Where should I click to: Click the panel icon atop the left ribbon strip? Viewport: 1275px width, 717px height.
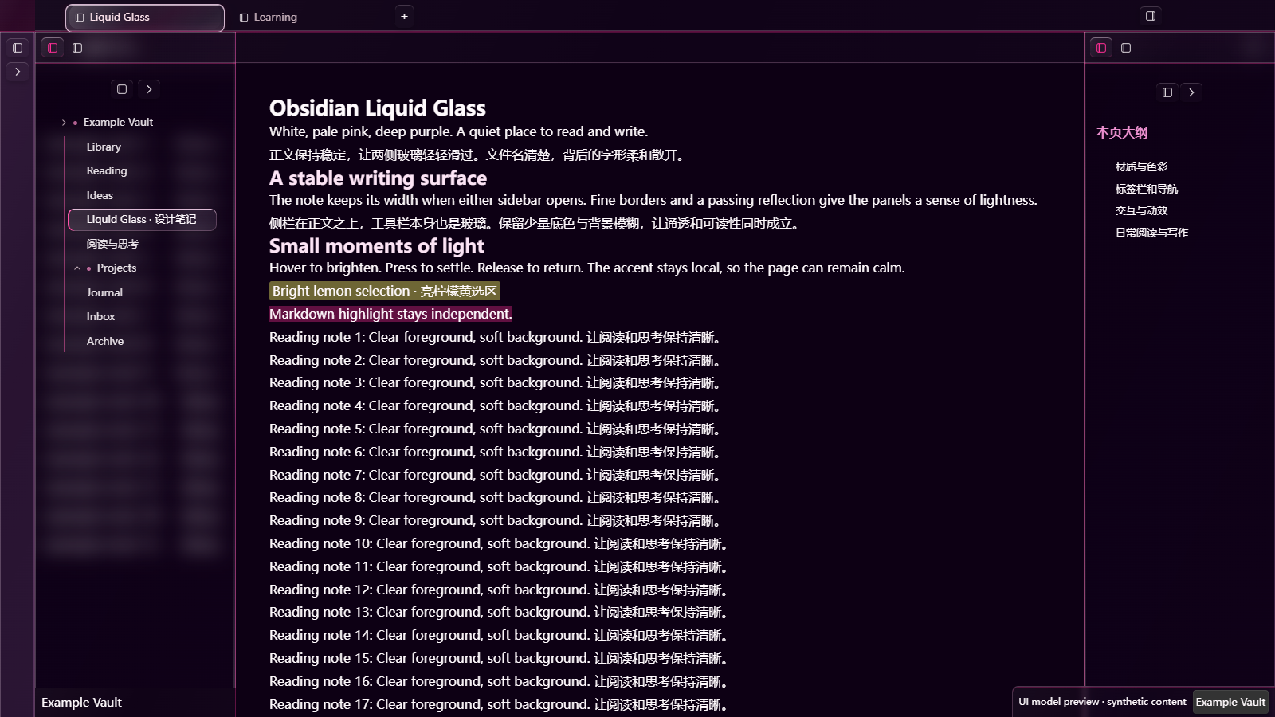coord(18,48)
